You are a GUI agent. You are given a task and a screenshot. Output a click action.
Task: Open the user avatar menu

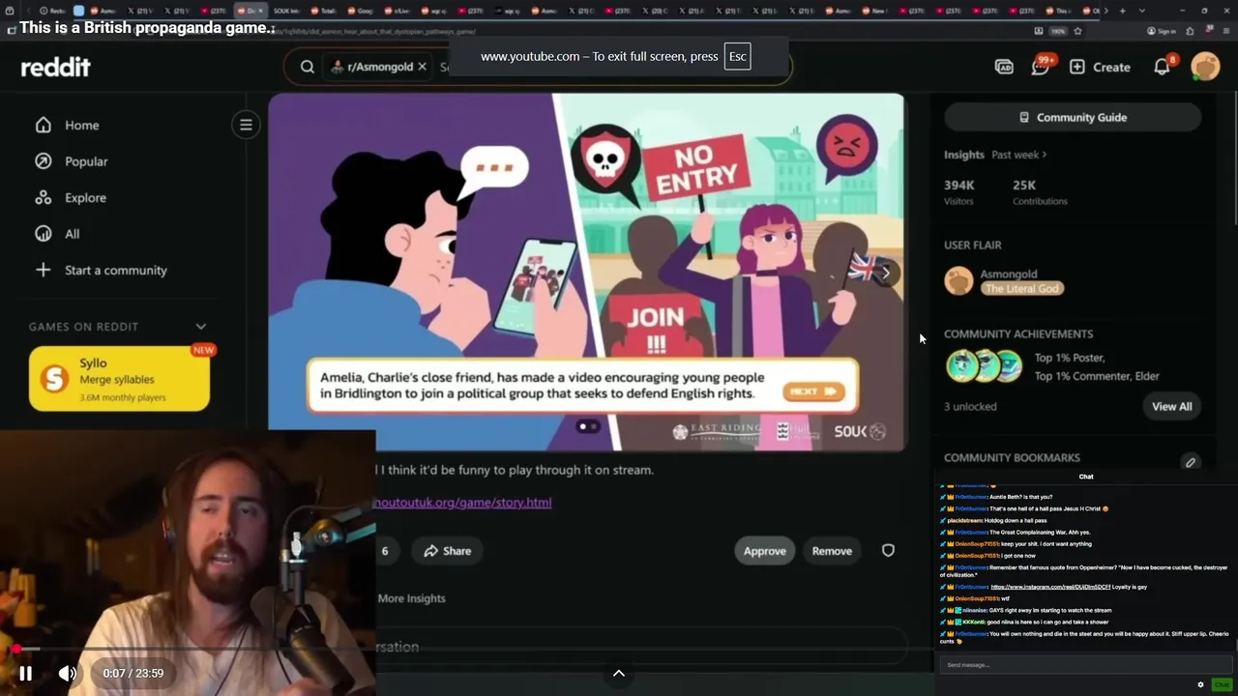(x=1205, y=67)
